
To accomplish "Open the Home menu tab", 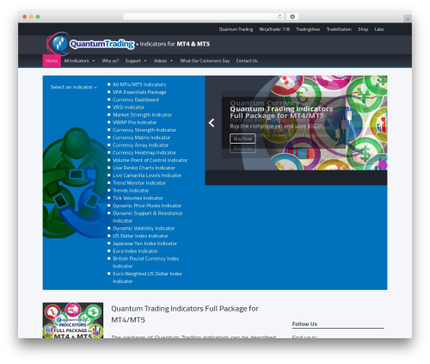I will pyautogui.click(x=52, y=61).
